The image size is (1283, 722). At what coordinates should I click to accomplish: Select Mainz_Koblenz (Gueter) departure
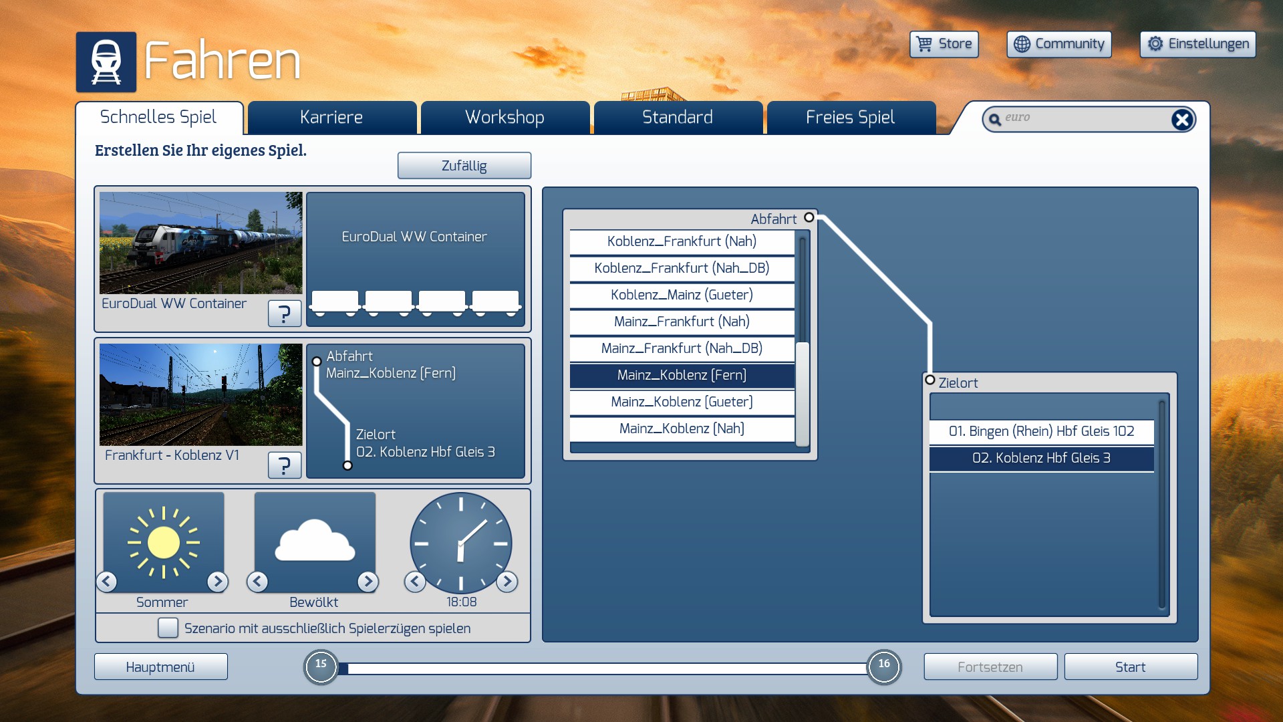click(682, 402)
